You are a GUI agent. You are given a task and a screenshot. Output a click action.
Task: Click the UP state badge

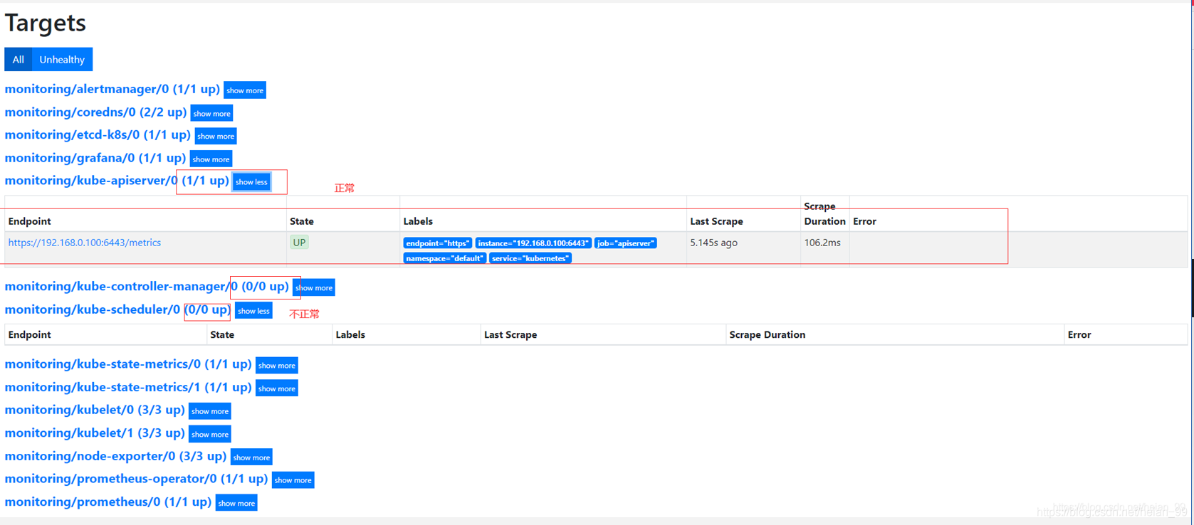click(299, 243)
